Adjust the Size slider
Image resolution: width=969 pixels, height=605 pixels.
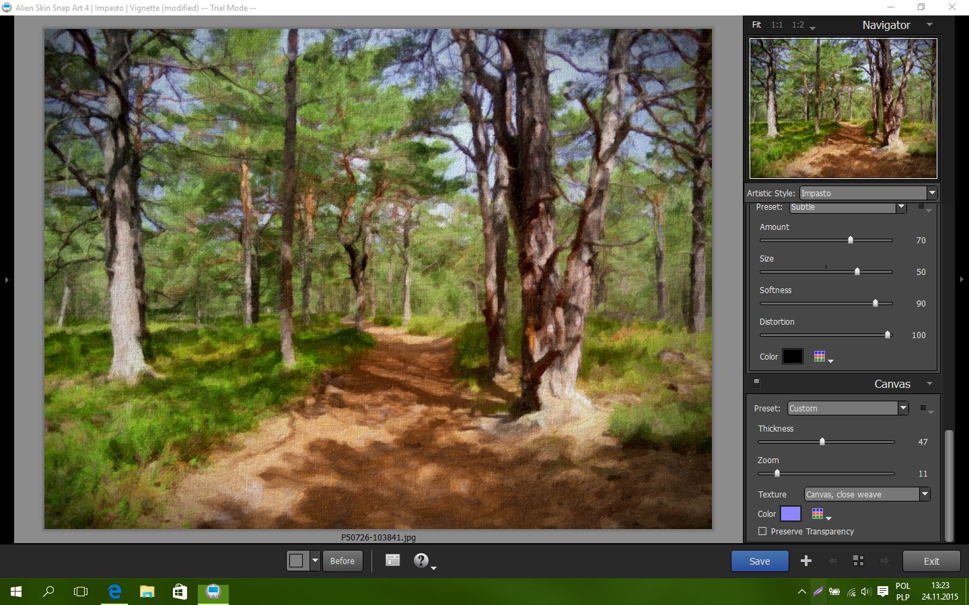click(826, 272)
